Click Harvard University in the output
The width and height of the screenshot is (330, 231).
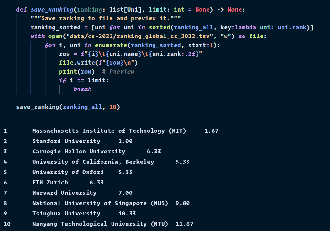64,193
